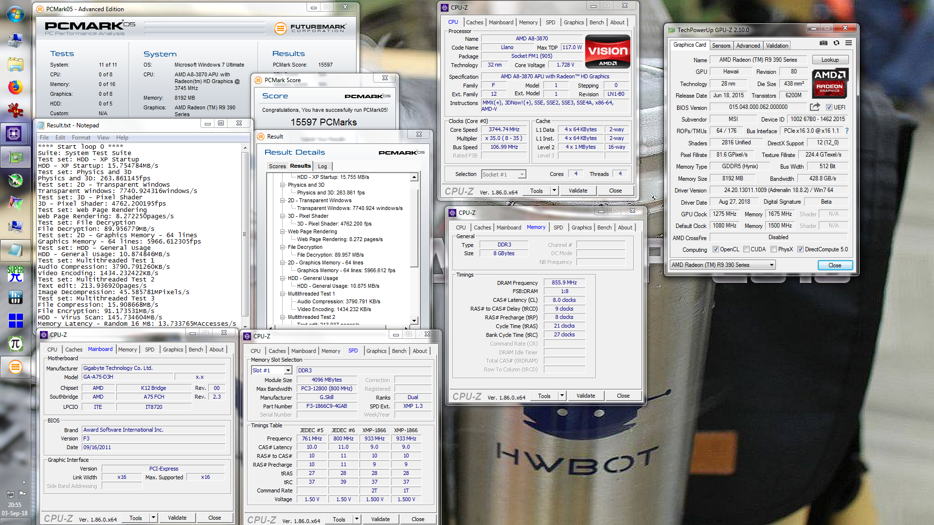934x525 pixels.
Task: Click the BIOS share/export arrow in GPU-Z
Action: 815,107
